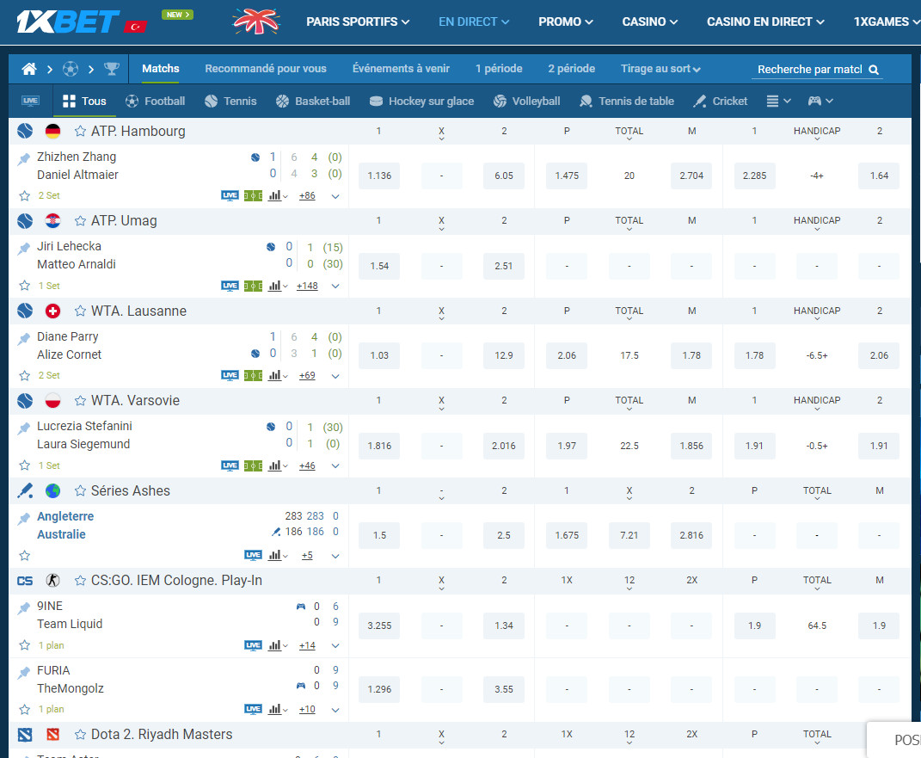The height and width of the screenshot is (758, 921).
Task: Pin the Diane Parry match
Action: pyautogui.click(x=23, y=338)
